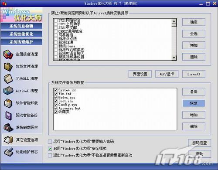Image resolution: width=218 pixels, height=170 pixels.
Task: Click 删除 in the ActiveX section
Action: click(x=194, y=57)
